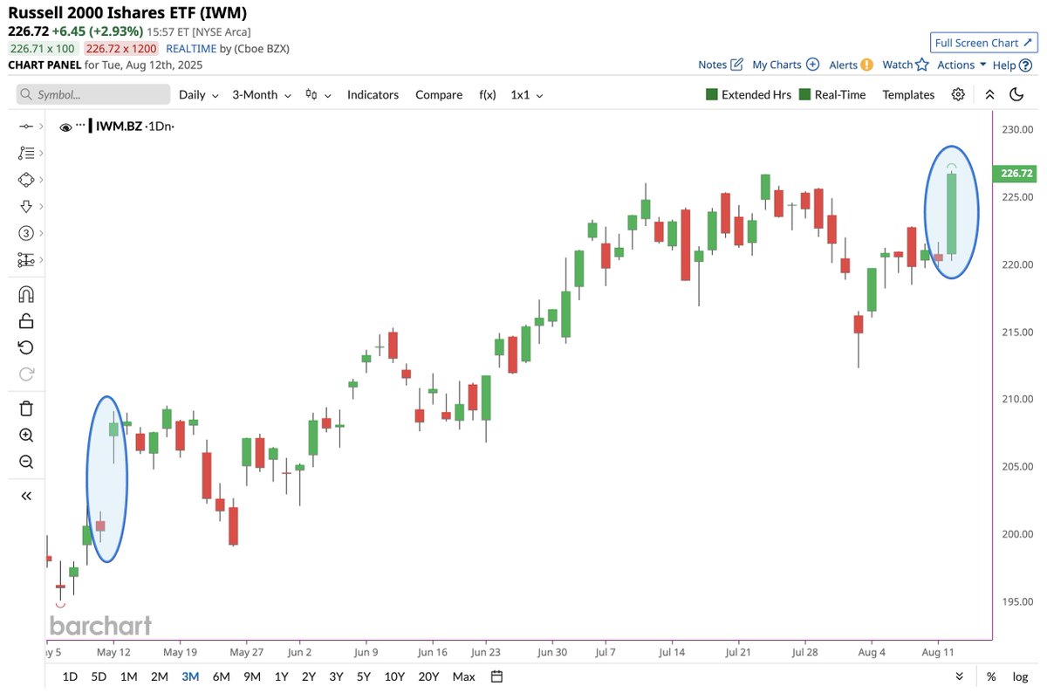Add to Watch list star icon
Image resolution: width=1047 pixels, height=700 pixels.
(x=922, y=65)
